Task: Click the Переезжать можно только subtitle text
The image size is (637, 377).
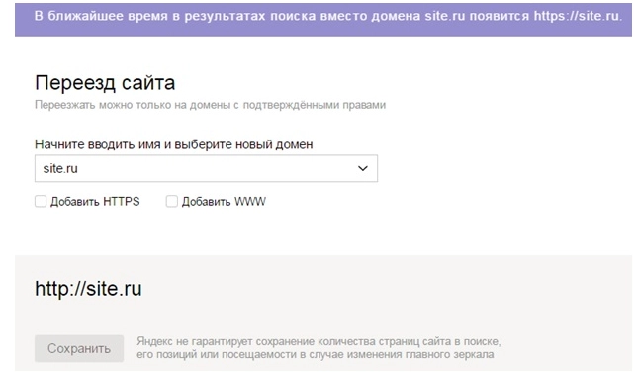Action: [x=210, y=105]
